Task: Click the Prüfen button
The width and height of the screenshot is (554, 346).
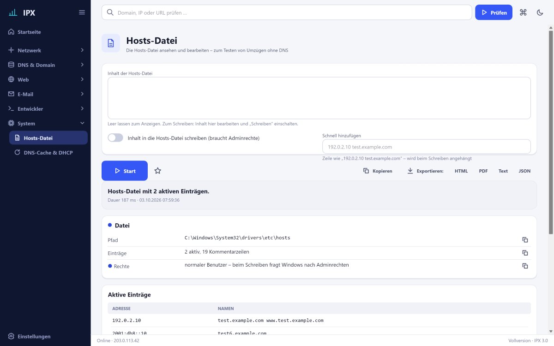Action: pyautogui.click(x=494, y=12)
